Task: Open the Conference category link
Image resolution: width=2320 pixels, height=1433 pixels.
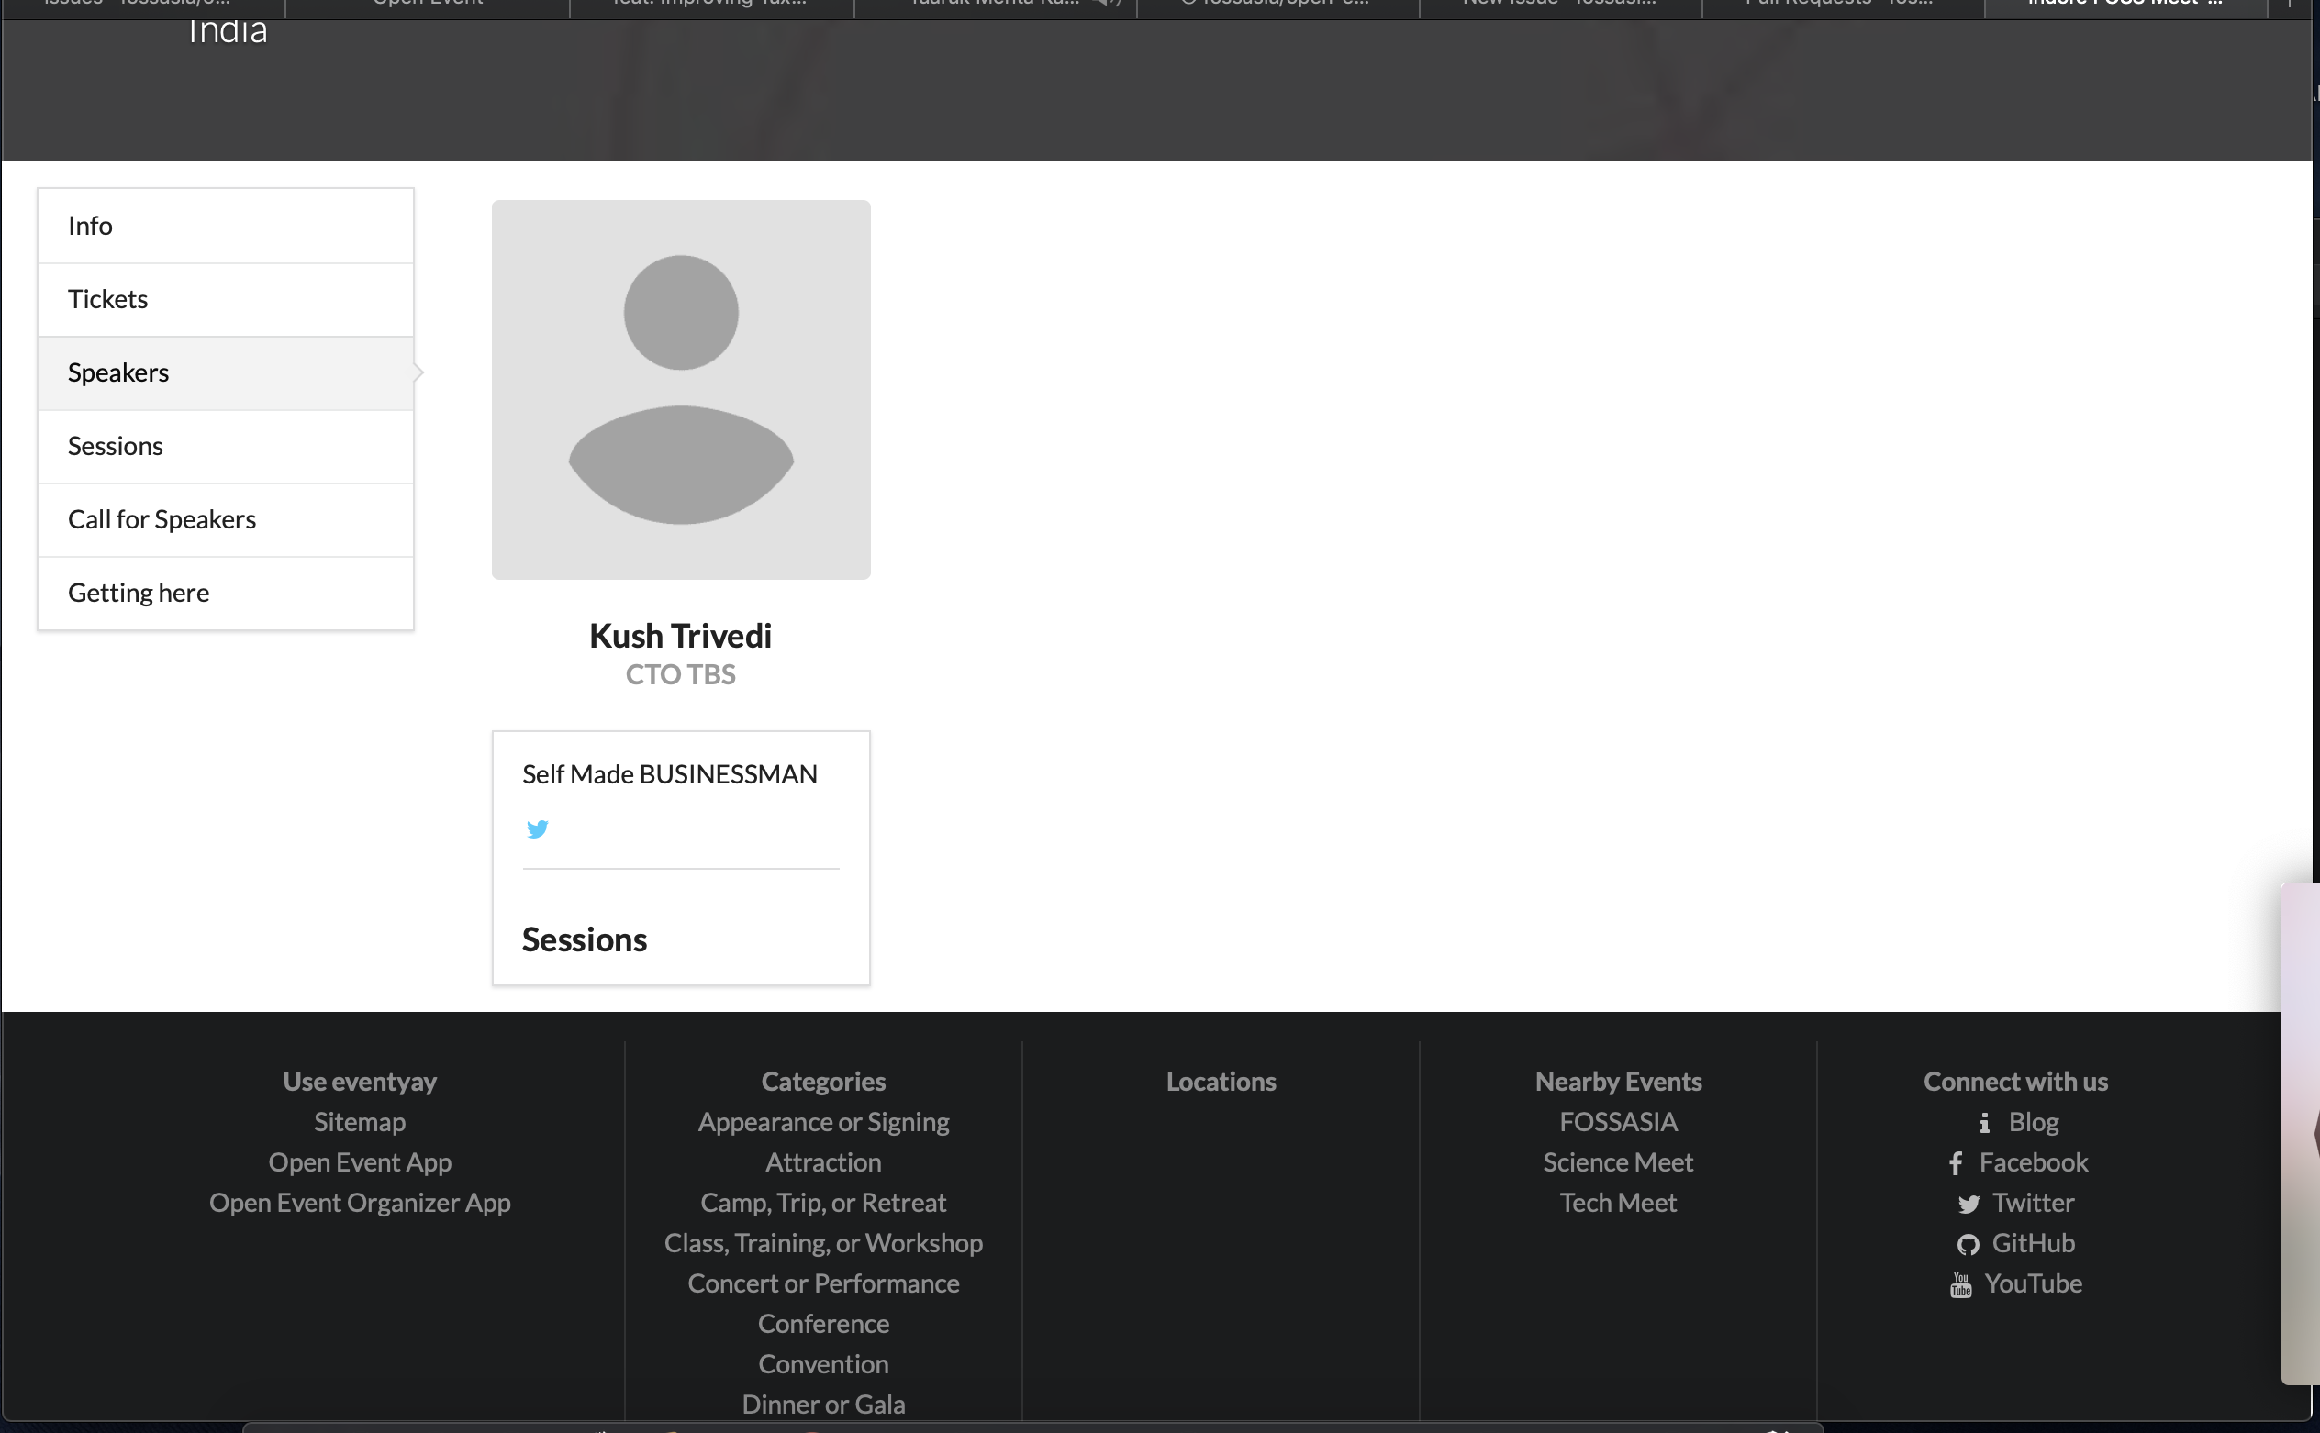Action: (x=823, y=1323)
